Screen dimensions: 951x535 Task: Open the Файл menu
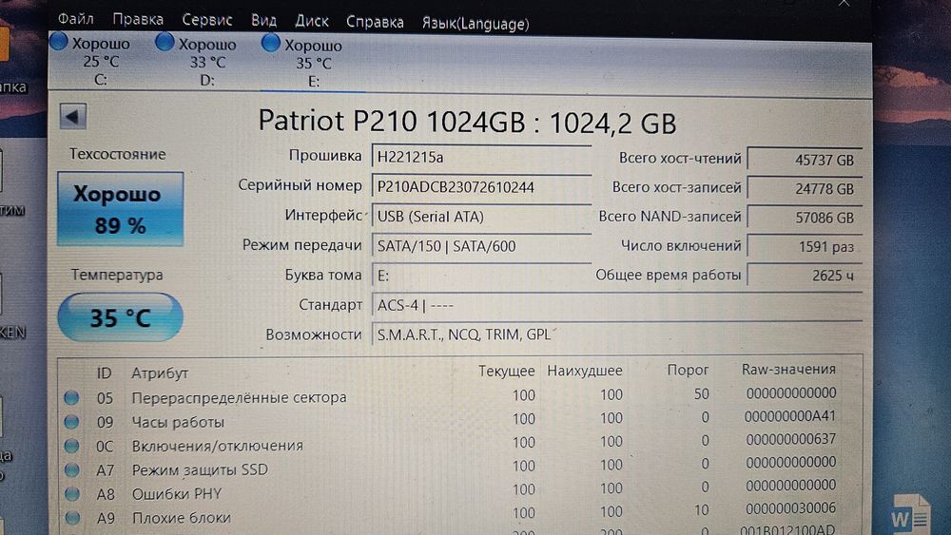pyautogui.click(x=75, y=19)
